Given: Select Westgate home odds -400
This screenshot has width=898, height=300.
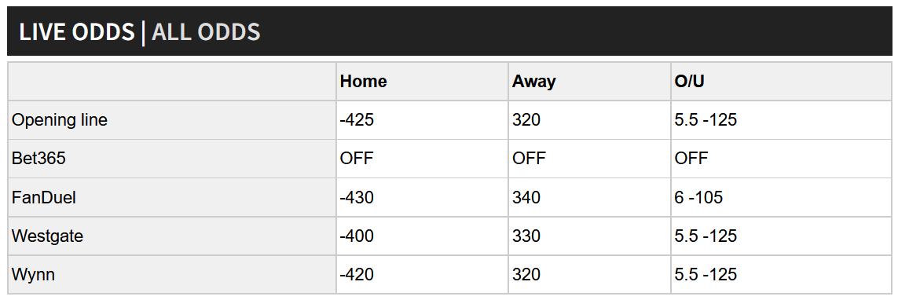Looking at the screenshot, I should (x=357, y=236).
